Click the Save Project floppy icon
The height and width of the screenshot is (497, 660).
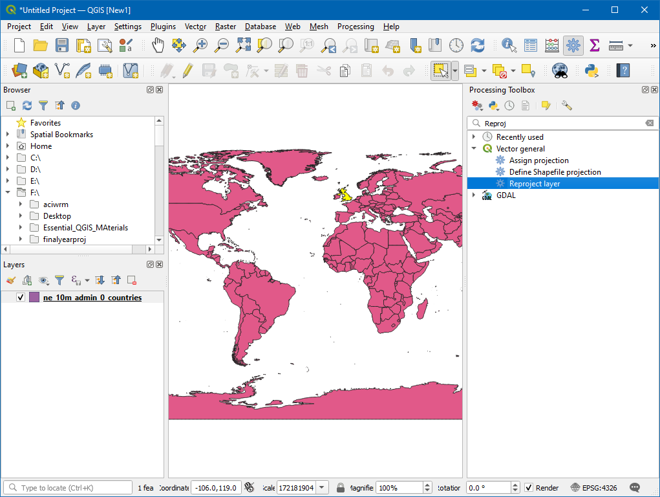click(61, 45)
